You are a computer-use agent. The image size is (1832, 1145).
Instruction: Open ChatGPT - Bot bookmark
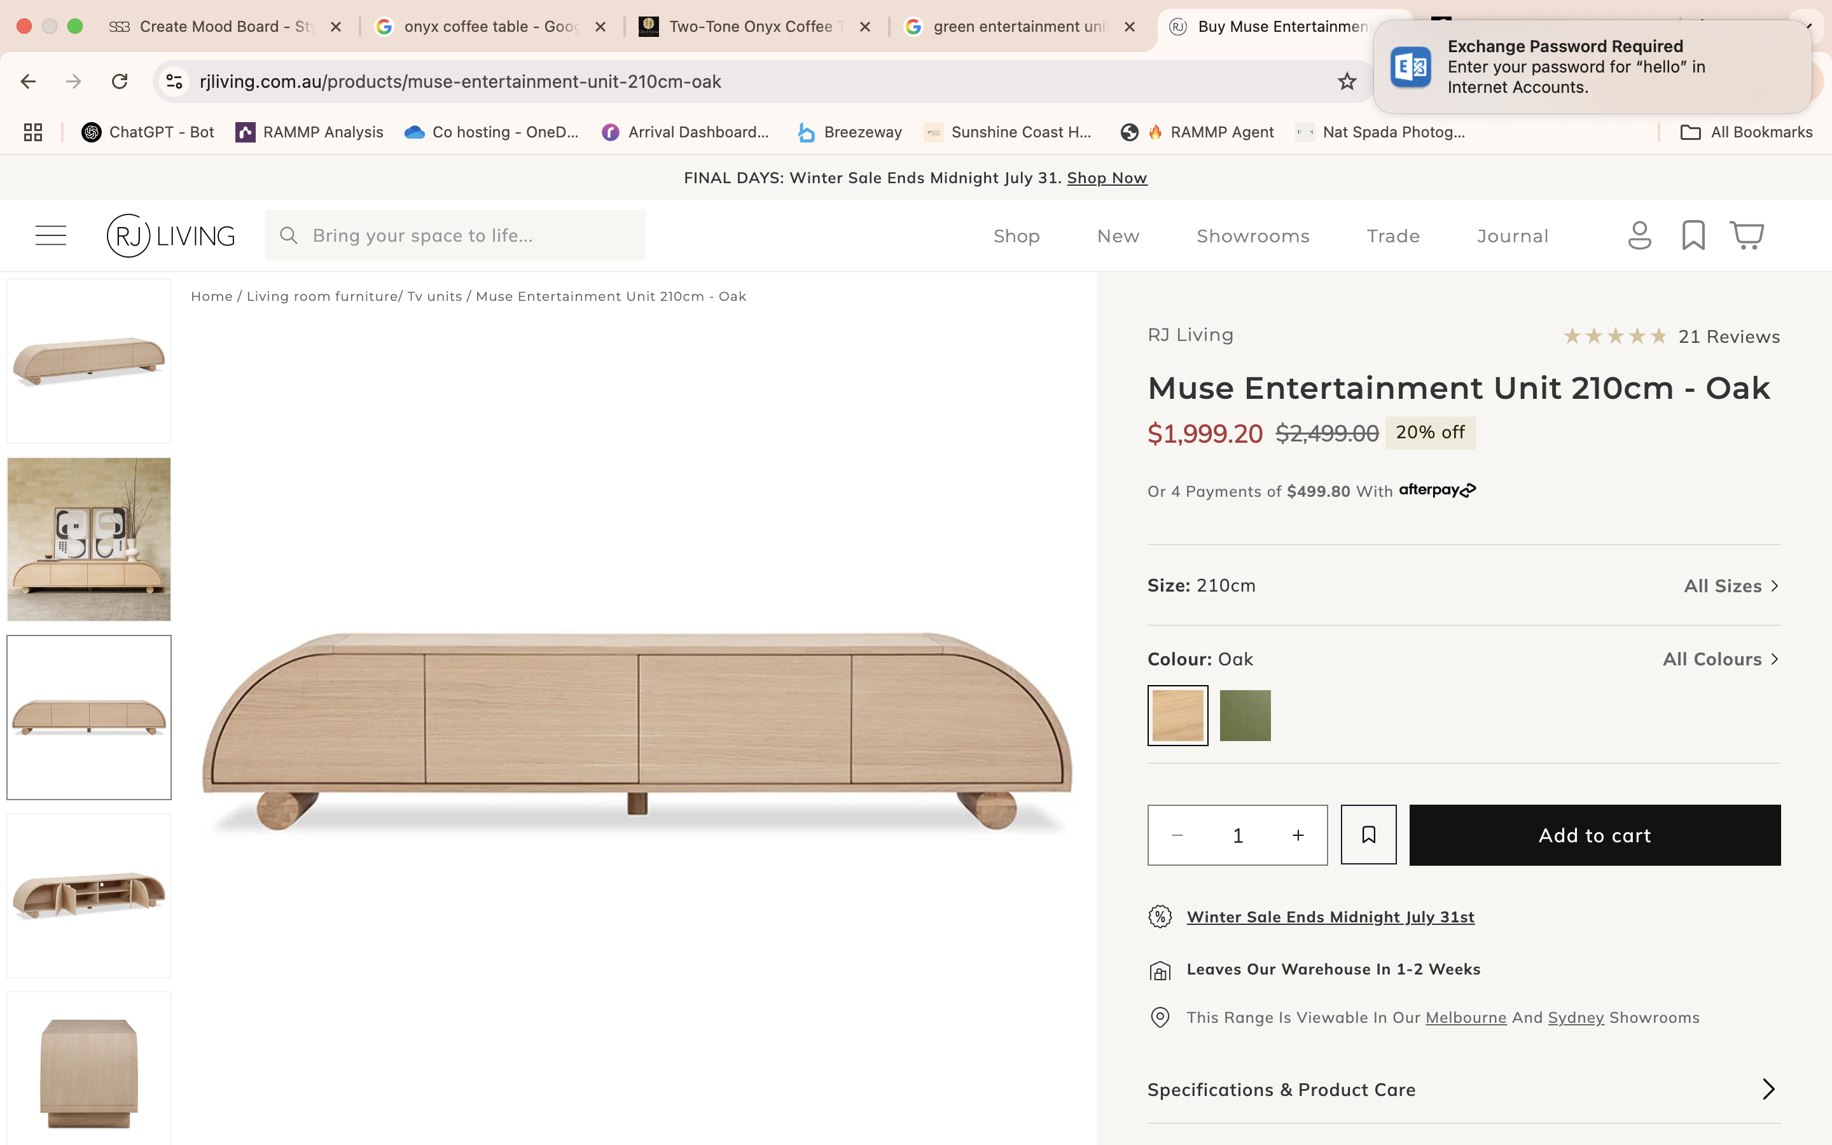pos(148,132)
